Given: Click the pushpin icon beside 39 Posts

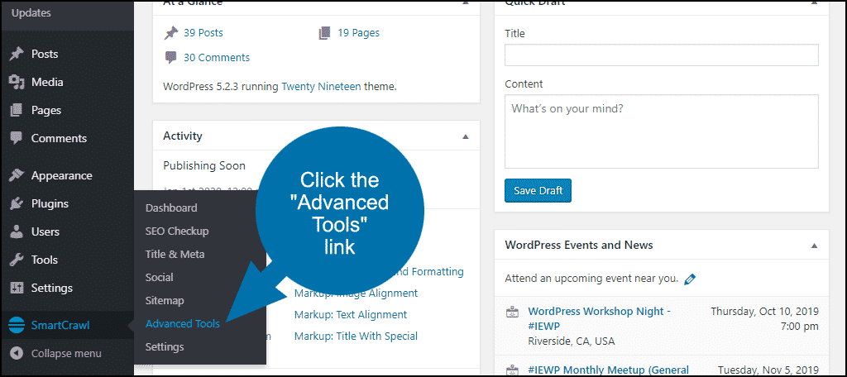Looking at the screenshot, I should tap(170, 34).
